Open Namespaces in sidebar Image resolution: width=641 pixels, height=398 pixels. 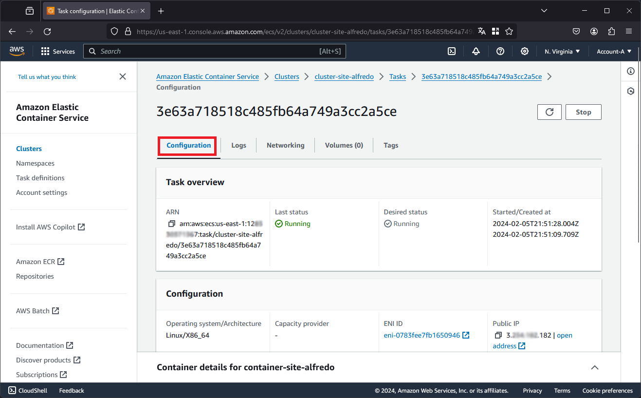pyautogui.click(x=36, y=163)
